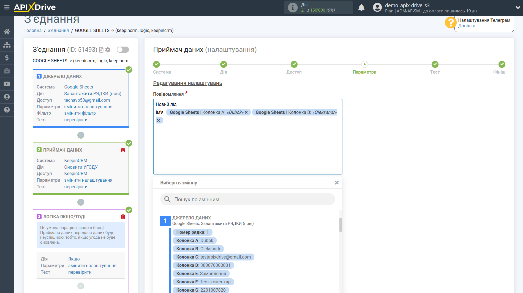Click inside the Повідомлення text area
Screen dimensions: 523x293
point(247,136)
